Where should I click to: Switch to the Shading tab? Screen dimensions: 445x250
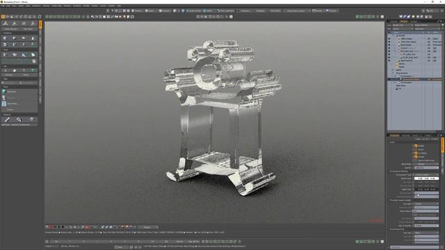coord(403,22)
